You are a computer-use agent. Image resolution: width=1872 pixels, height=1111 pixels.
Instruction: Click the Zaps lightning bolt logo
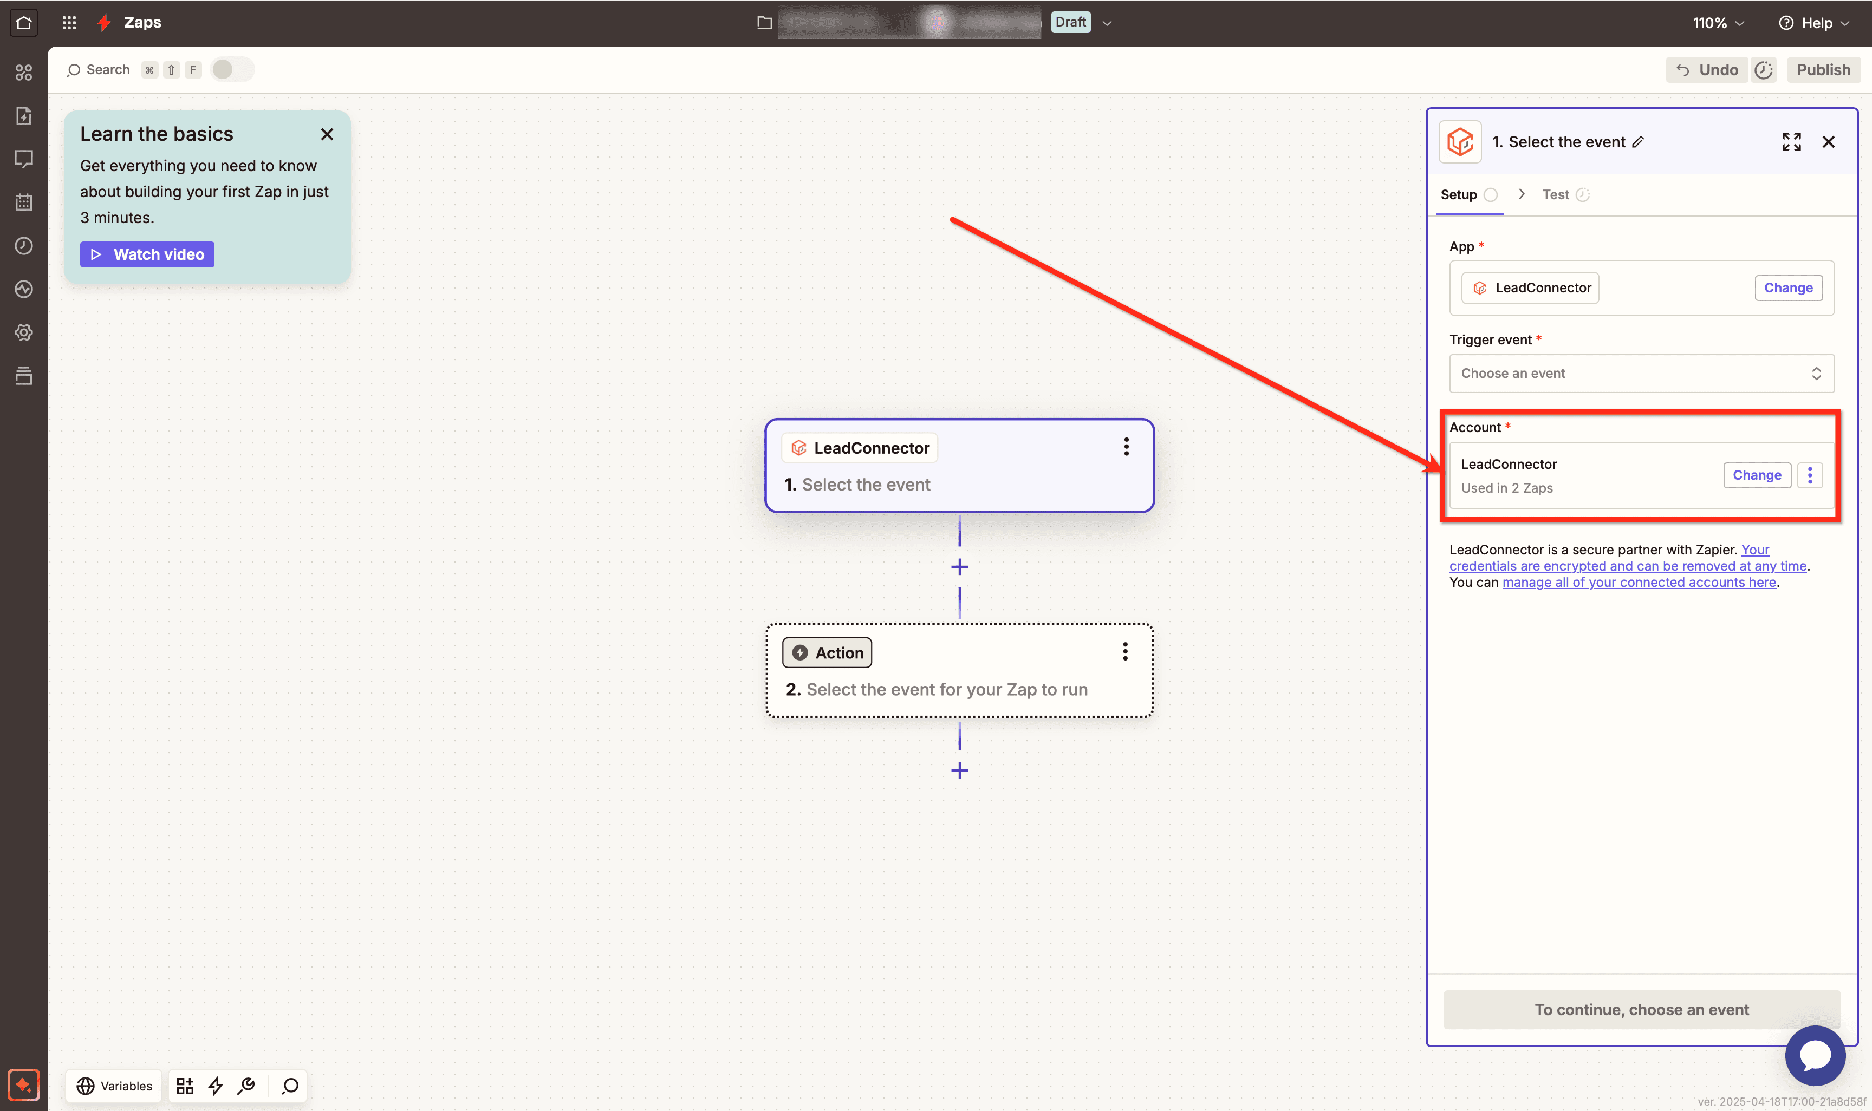(x=104, y=22)
